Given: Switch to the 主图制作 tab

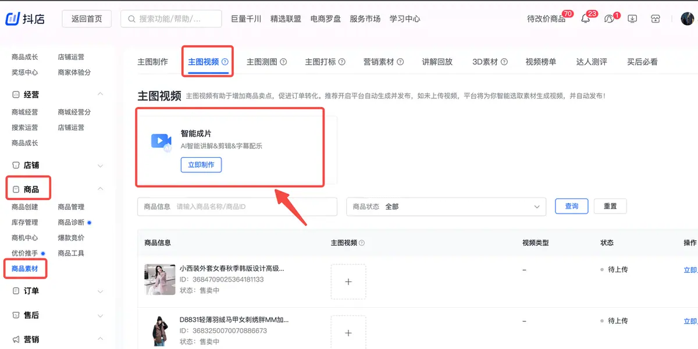Looking at the screenshot, I should point(152,62).
